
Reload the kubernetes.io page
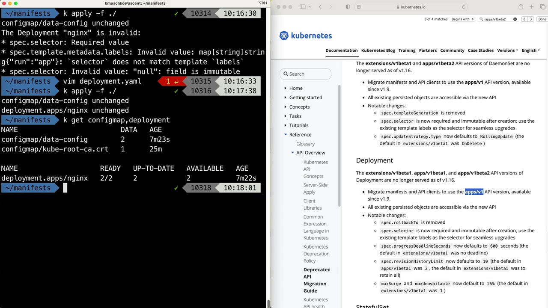coord(464,7)
